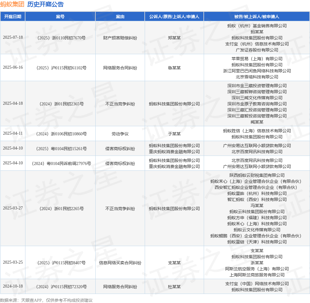Screen dimensions: 310x303
Task: Click date cell 2025-07-18
Action: (x=13, y=37)
